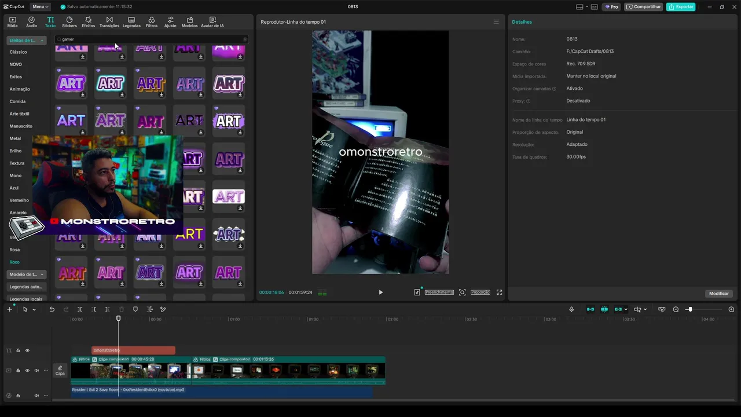
Task: Click the Exportar button
Action: 681,7
